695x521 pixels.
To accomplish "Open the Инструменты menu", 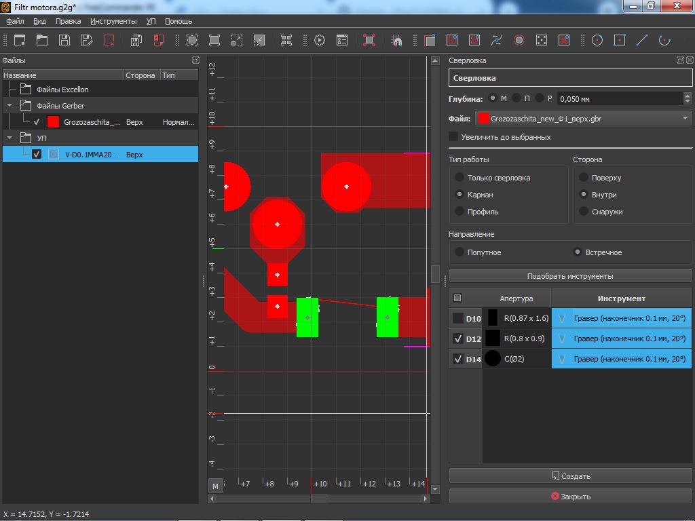I will [113, 21].
